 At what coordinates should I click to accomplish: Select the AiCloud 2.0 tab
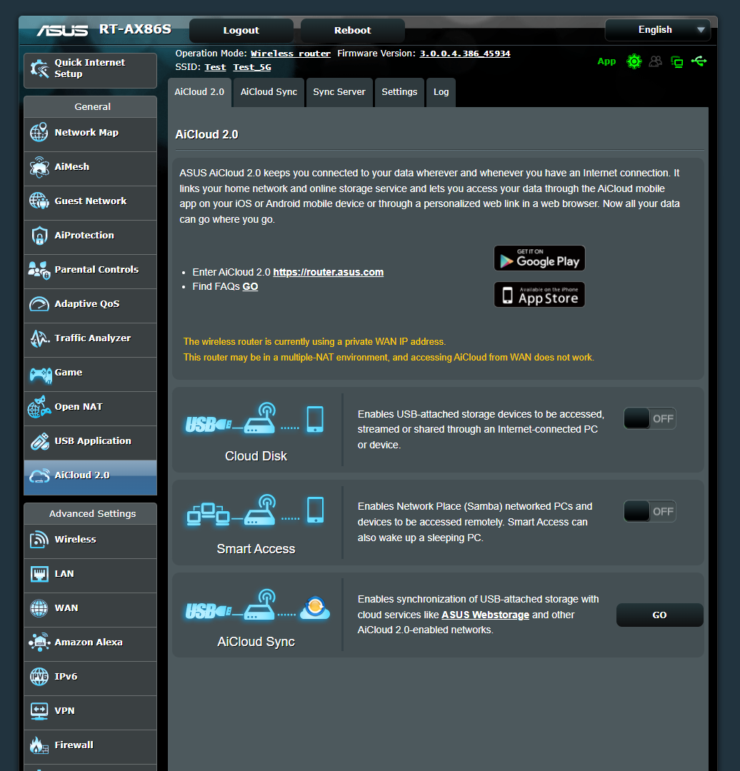click(x=199, y=92)
